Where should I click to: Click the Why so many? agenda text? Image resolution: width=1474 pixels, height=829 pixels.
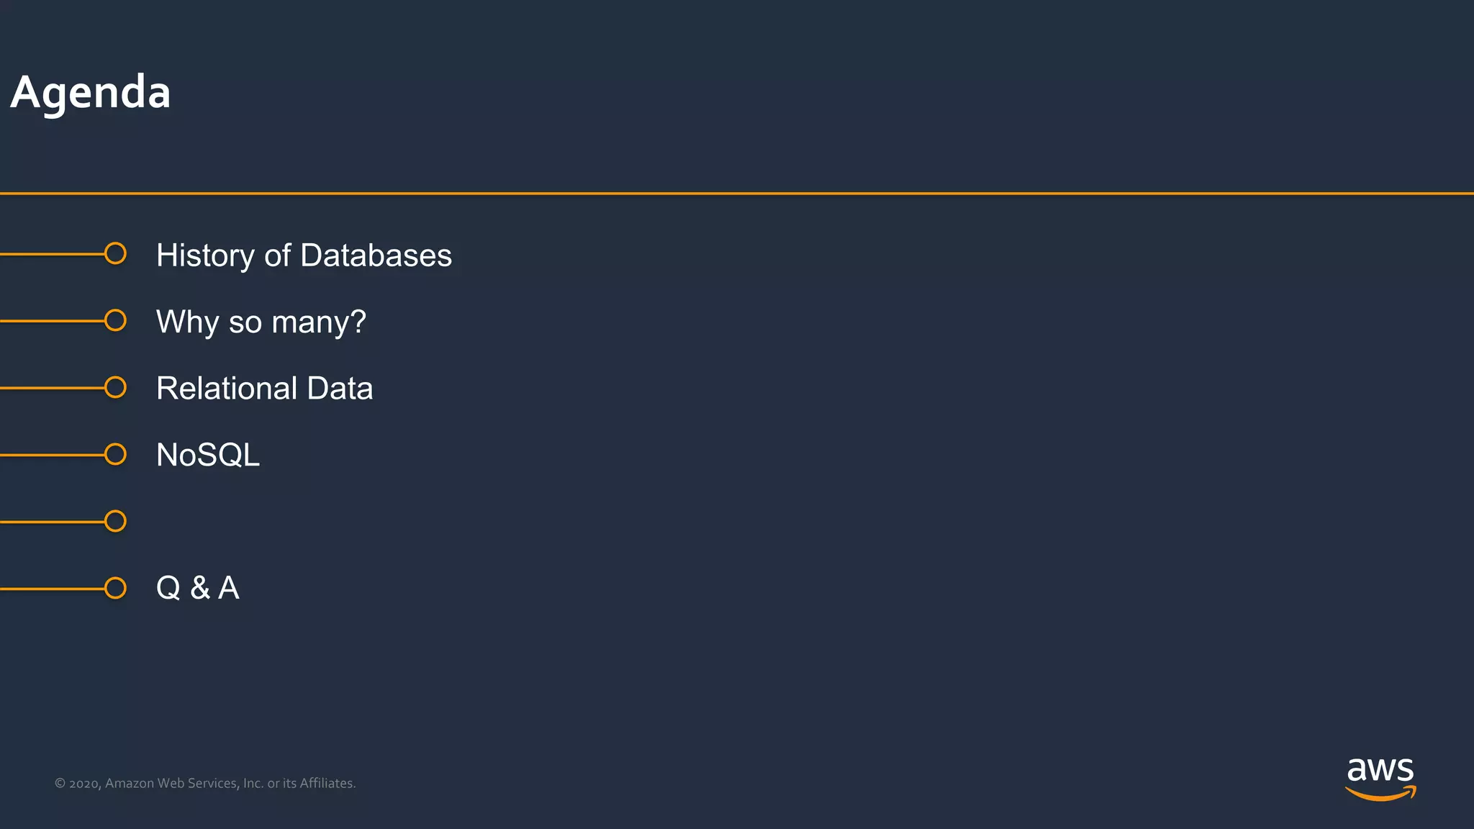[261, 322]
